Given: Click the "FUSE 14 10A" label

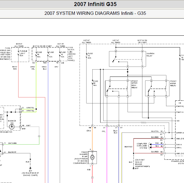Looking at the screenshot, I should coord(39,54).
